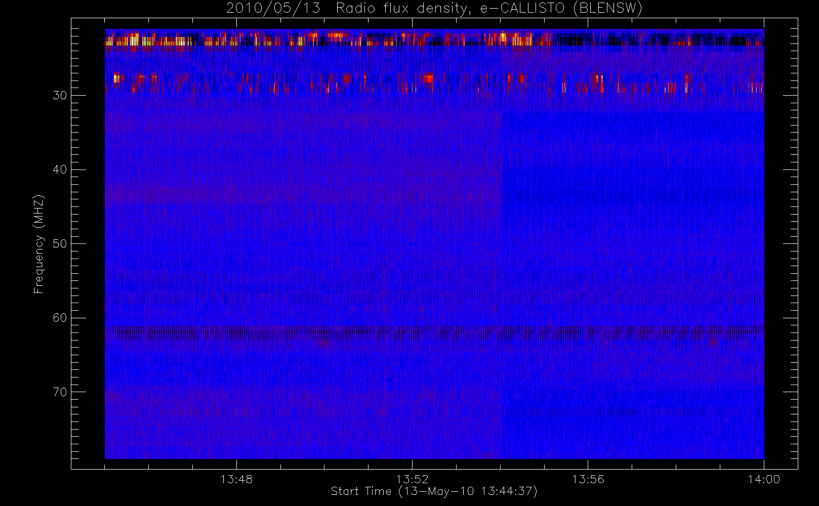Select the 13:48 time tick label
Image resolution: width=819 pixels, height=506 pixels.
[236, 479]
